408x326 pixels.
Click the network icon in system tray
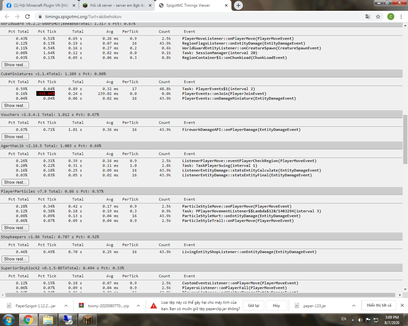point(376,320)
